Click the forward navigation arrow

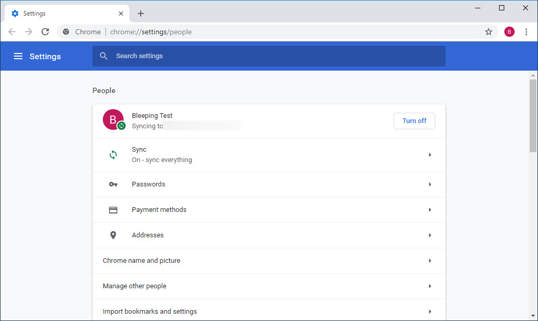[x=29, y=32]
